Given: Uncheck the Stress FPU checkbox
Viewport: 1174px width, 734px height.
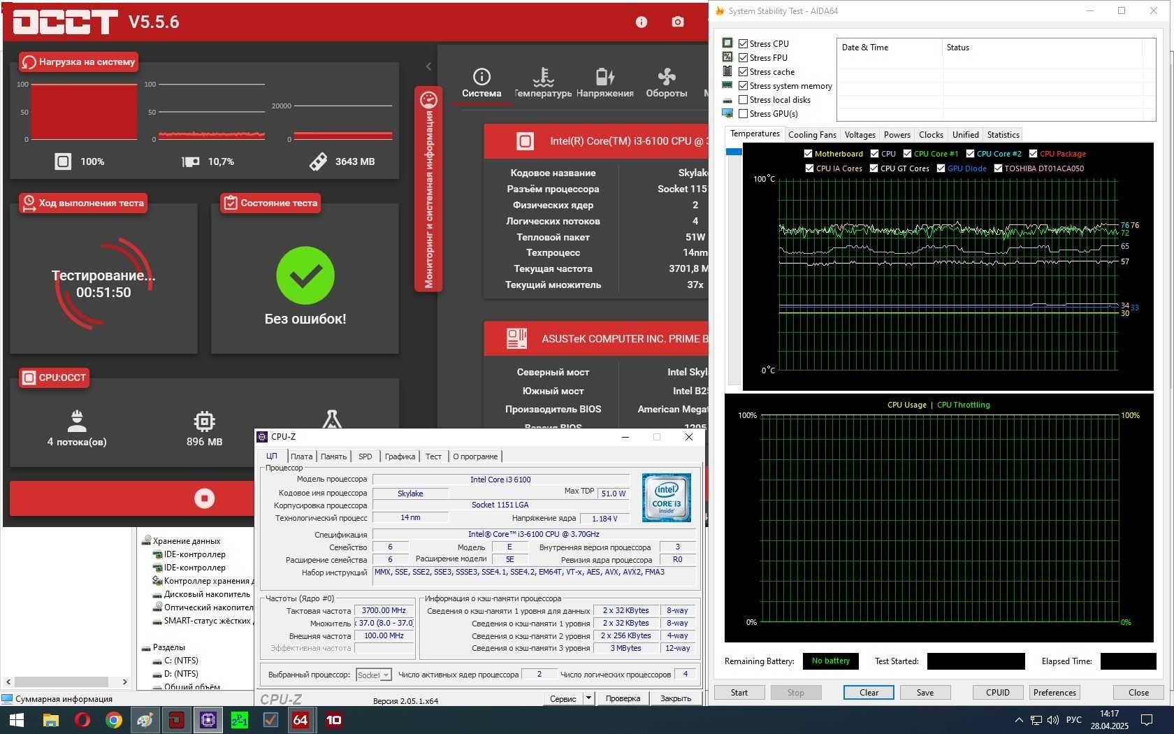Looking at the screenshot, I should [743, 58].
